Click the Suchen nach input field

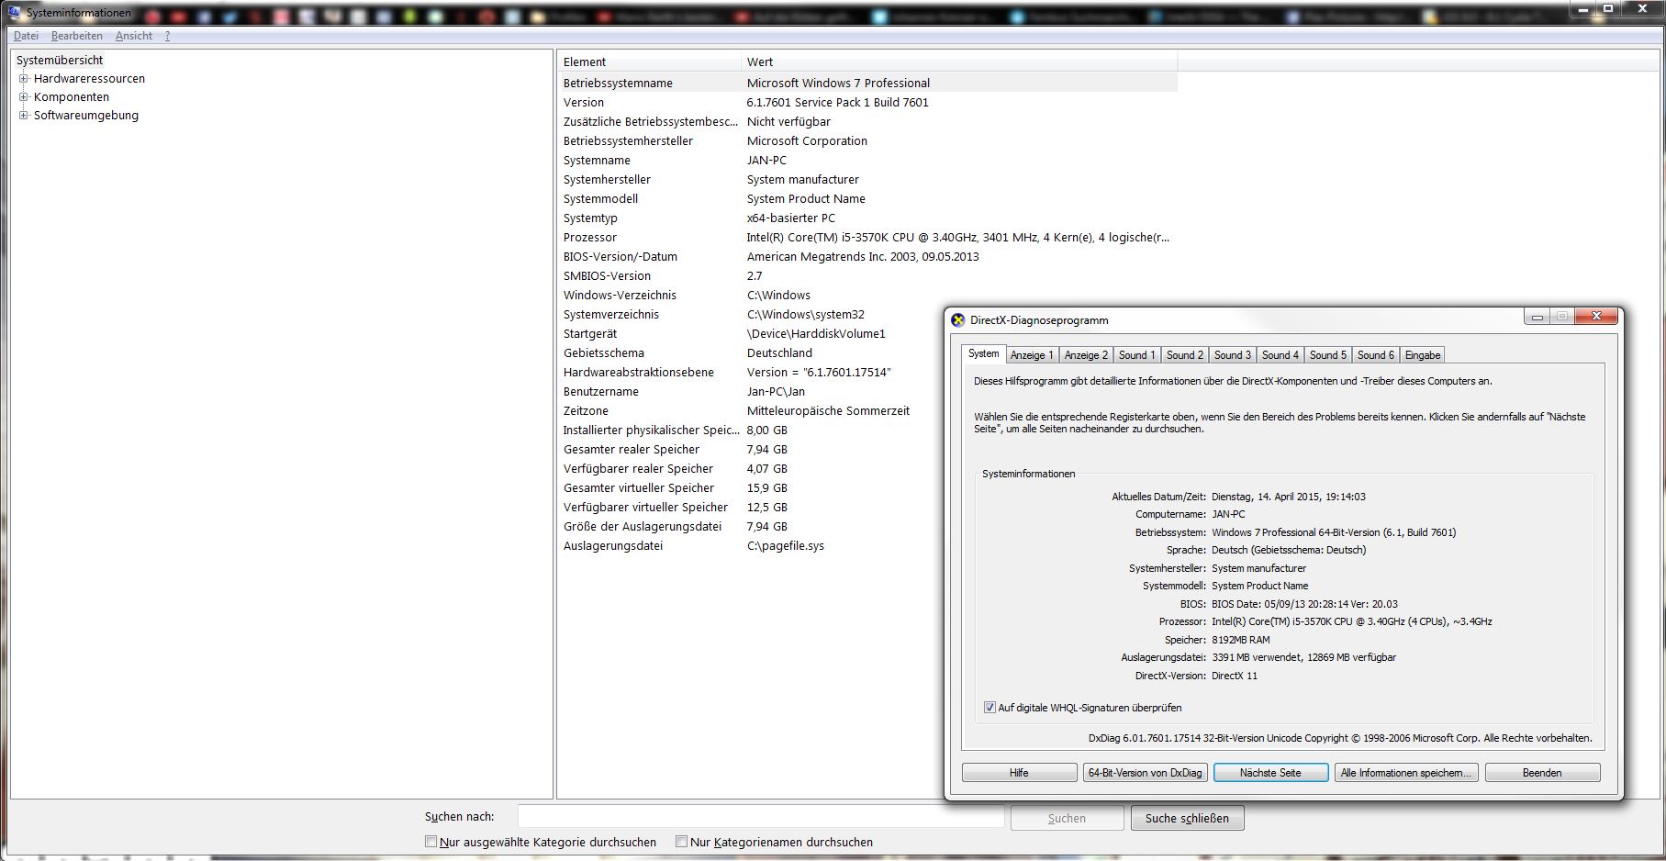(760, 816)
